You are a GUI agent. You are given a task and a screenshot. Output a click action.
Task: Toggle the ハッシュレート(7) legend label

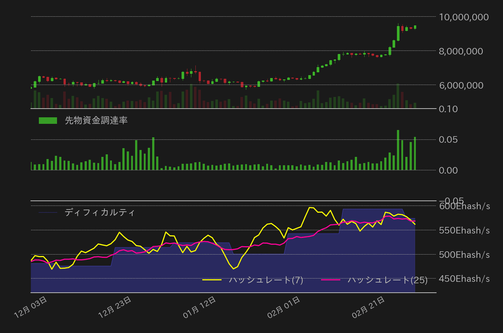coord(266,280)
